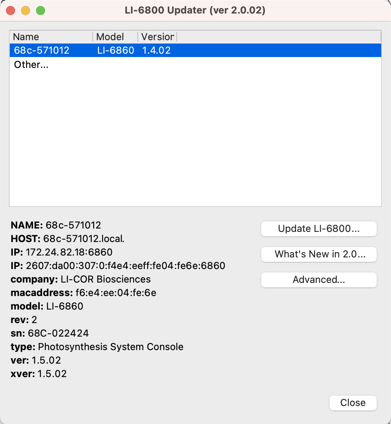This screenshot has width=391, height=424.
Task: Minimize the window with the yellow button
Action: (x=26, y=11)
